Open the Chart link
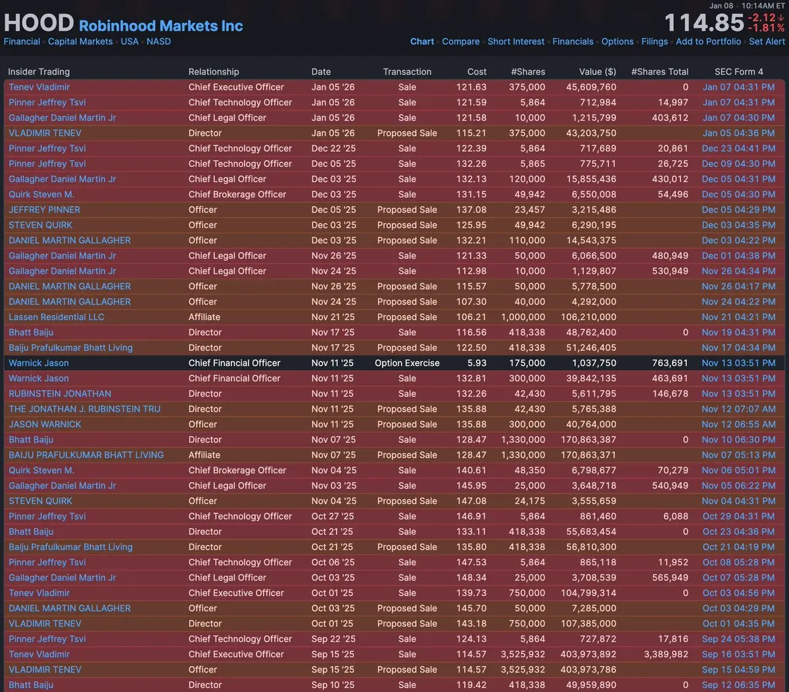Screen dimensions: 789x692 click(422, 41)
